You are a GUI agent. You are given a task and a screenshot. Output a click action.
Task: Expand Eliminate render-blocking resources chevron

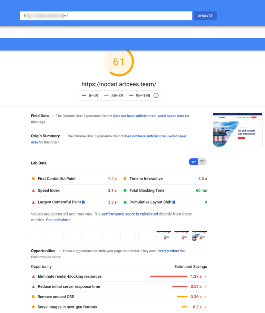pos(206,277)
